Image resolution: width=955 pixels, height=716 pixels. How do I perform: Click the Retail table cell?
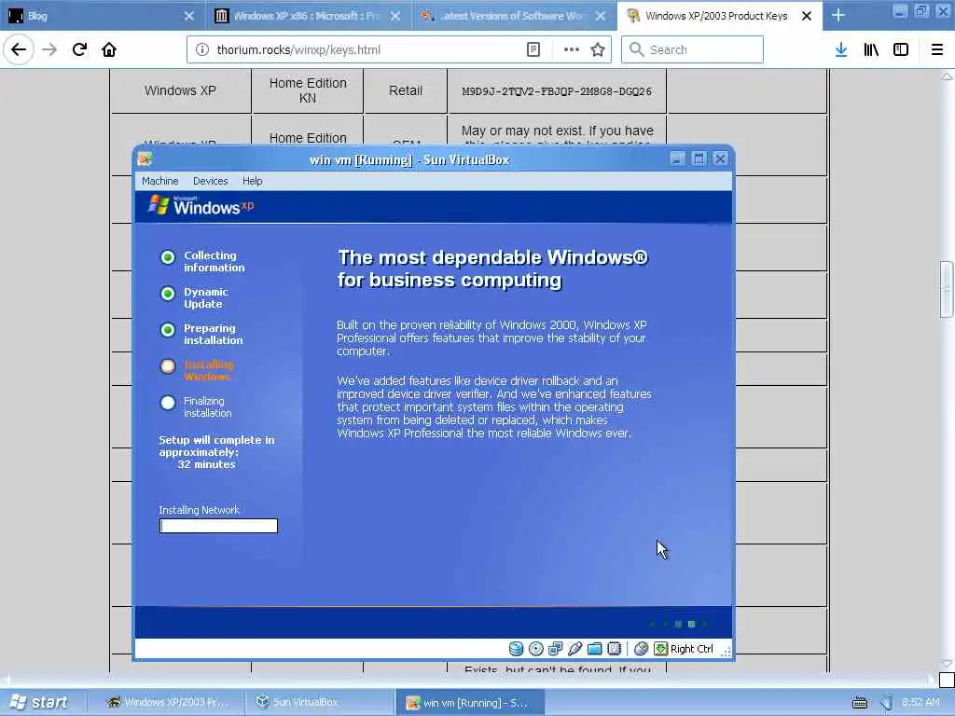tap(406, 90)
